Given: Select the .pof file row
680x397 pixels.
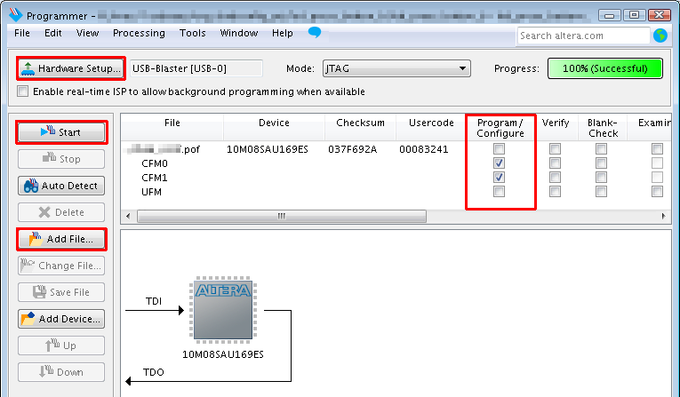Looking at the screenshot, I should [169, 149].
